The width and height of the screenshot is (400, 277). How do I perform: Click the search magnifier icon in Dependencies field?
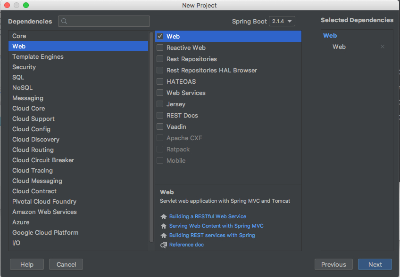tap(64, 21)
